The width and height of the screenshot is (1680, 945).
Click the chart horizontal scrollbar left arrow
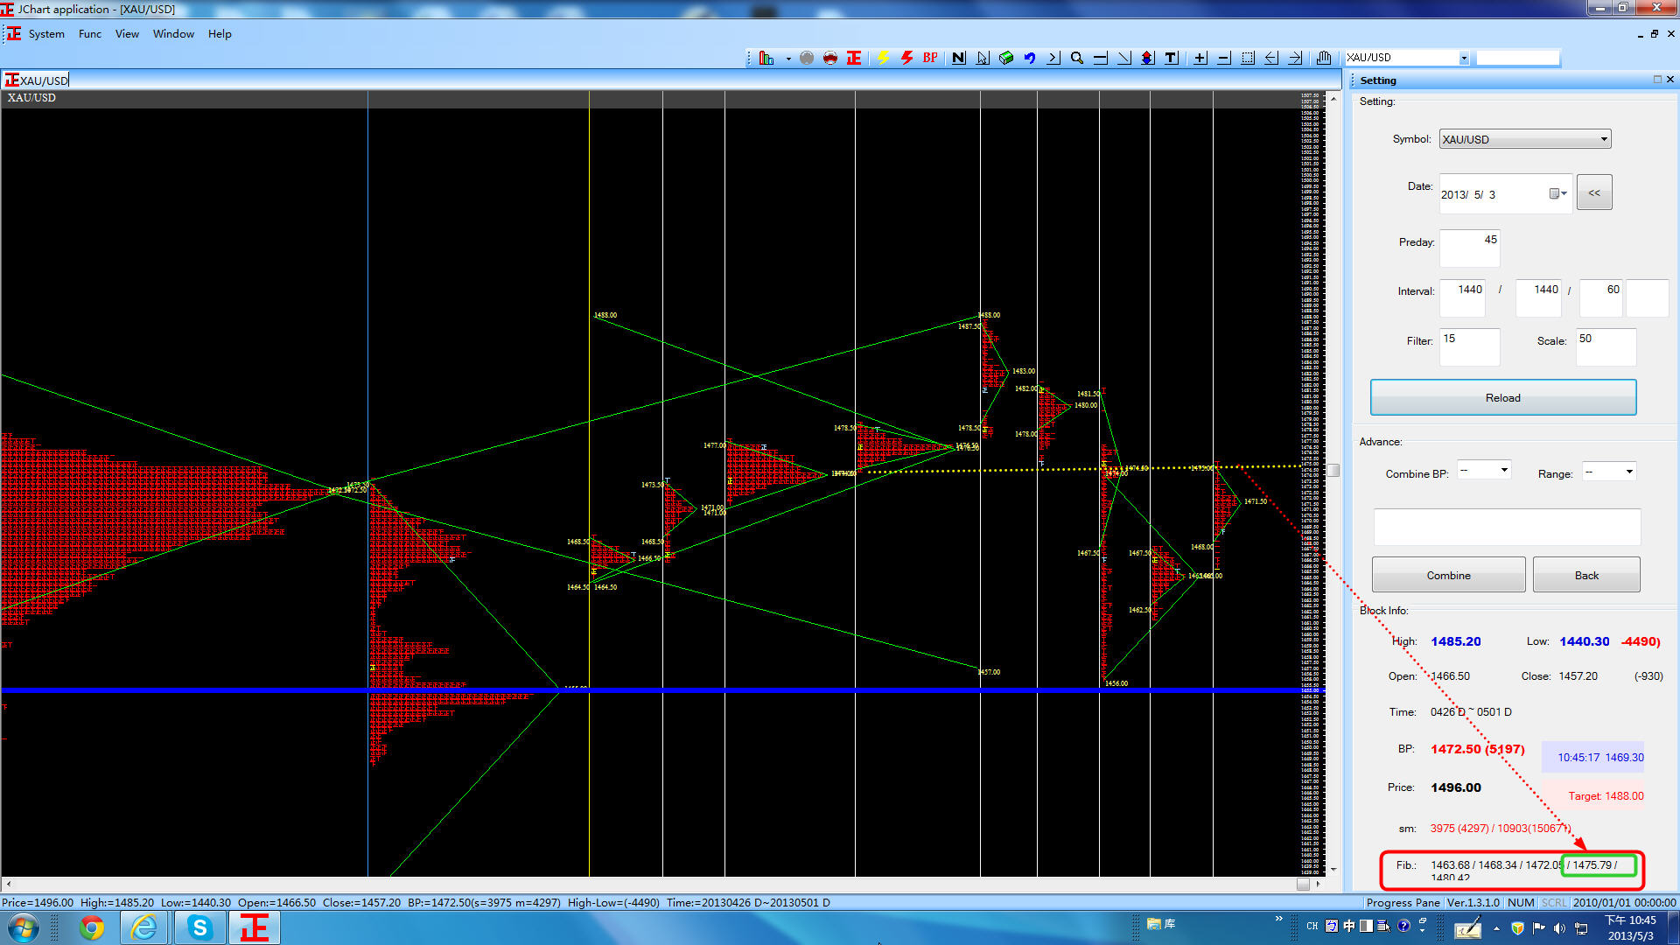[8, 885]
